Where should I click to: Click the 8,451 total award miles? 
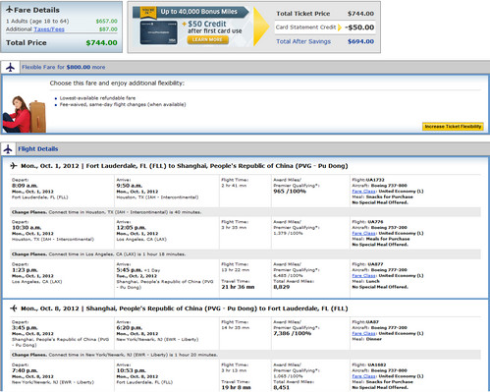coord(282,387)
